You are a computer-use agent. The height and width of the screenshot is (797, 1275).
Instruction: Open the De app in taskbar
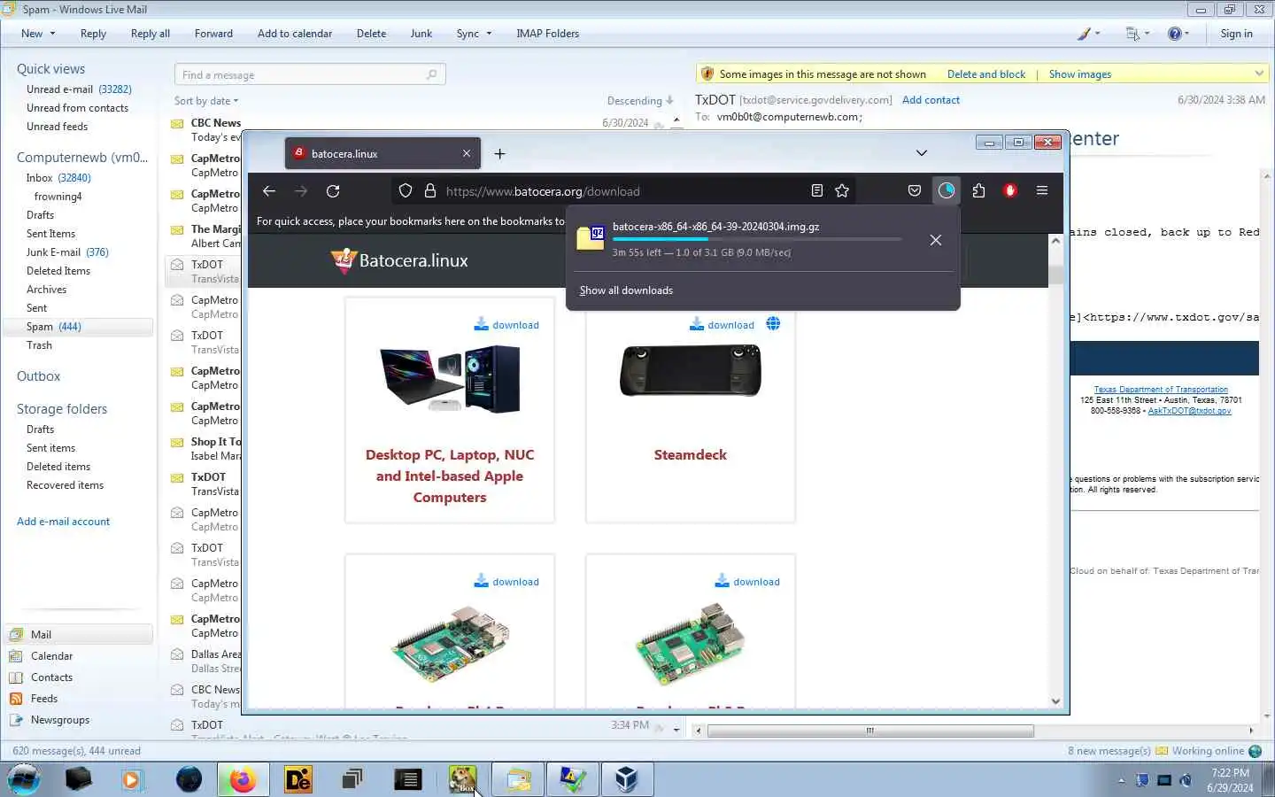[298, 779]
